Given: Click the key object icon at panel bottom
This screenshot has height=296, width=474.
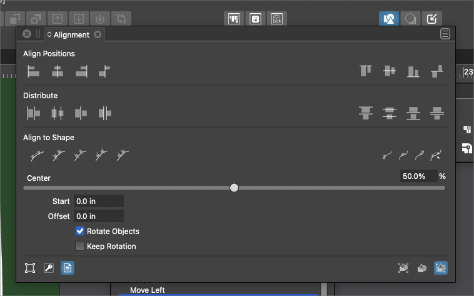Looking at the screenshot, I should pos(49,268).
